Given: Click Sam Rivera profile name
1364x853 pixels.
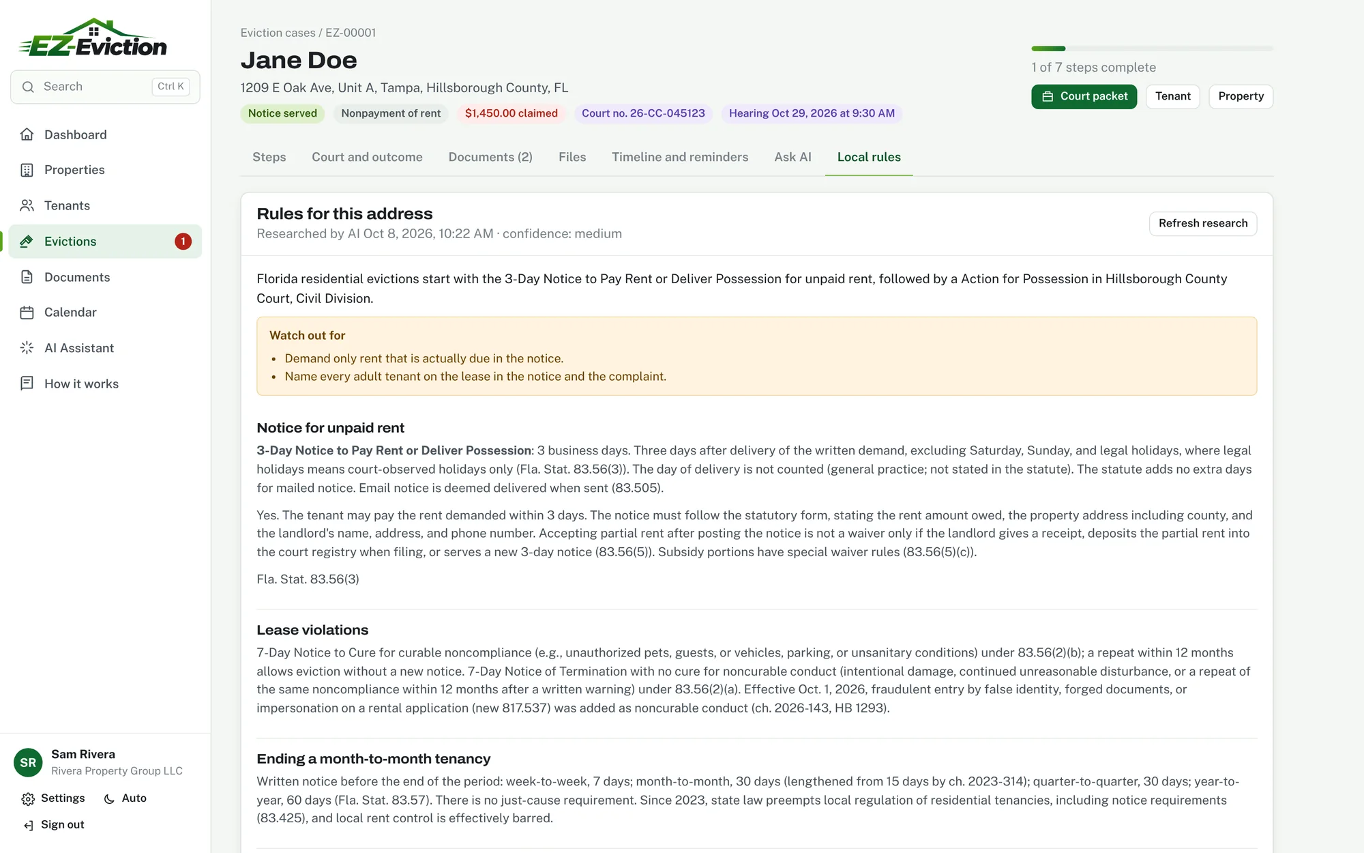Looking at the screenshot, I should click(83, 754).
